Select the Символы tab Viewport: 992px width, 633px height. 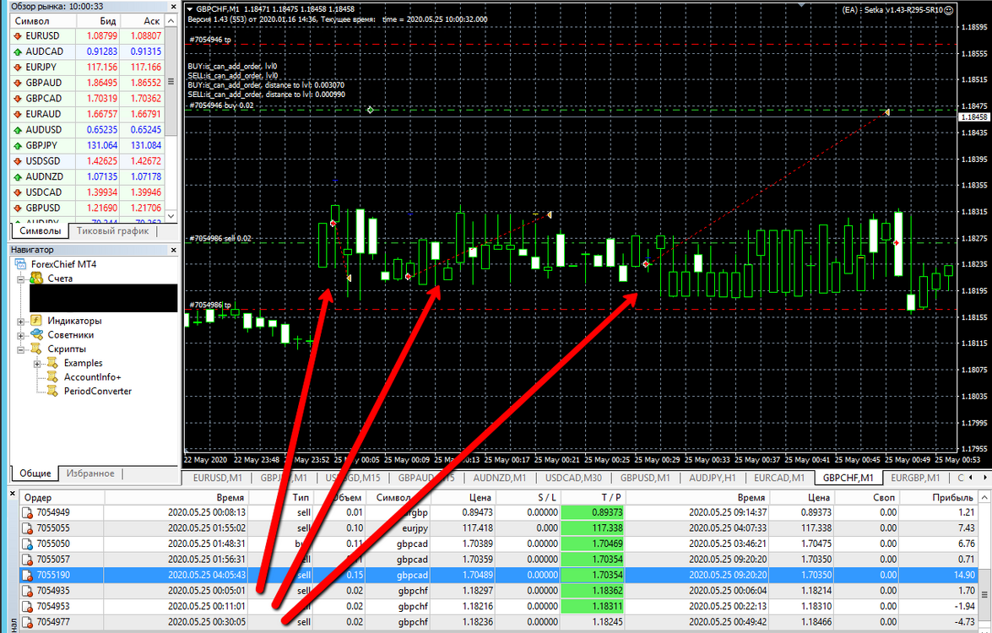(x=40, y=230)
